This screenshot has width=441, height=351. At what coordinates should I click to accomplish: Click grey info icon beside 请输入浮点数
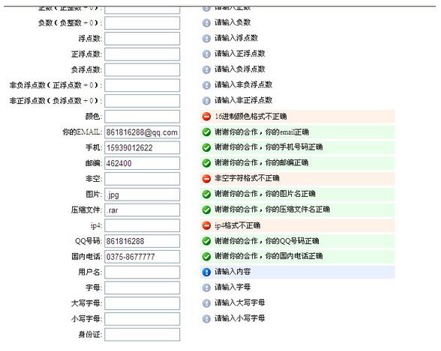tap(206, 38)
